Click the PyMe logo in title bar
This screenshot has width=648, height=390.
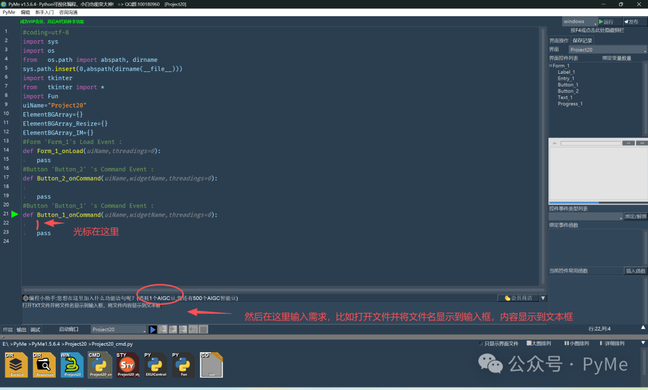(x=4, y=4)
